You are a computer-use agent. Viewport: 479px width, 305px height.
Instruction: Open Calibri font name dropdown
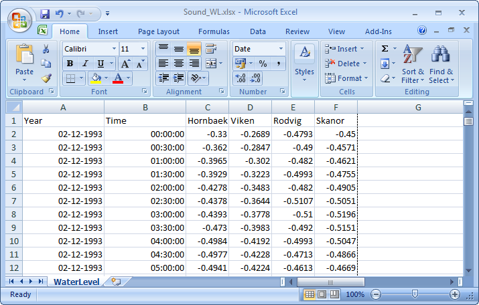114,49
